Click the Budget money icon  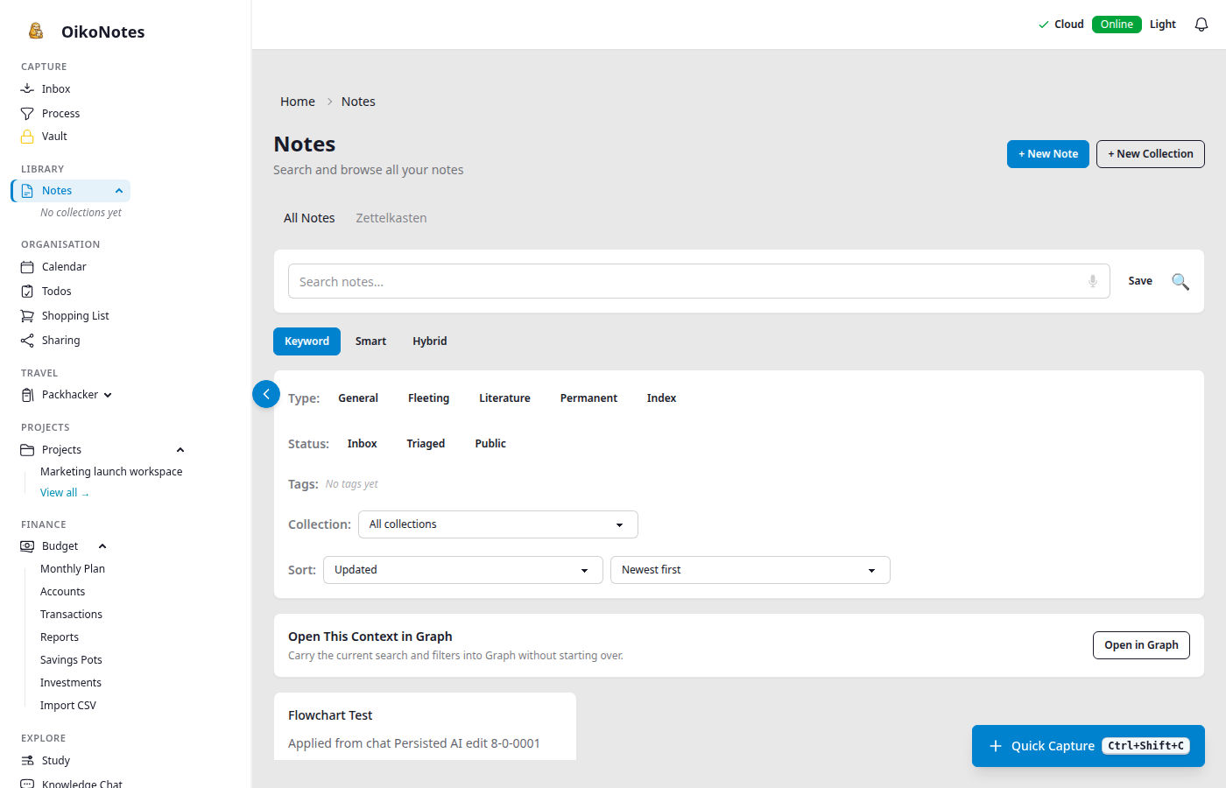coord(27,546)
